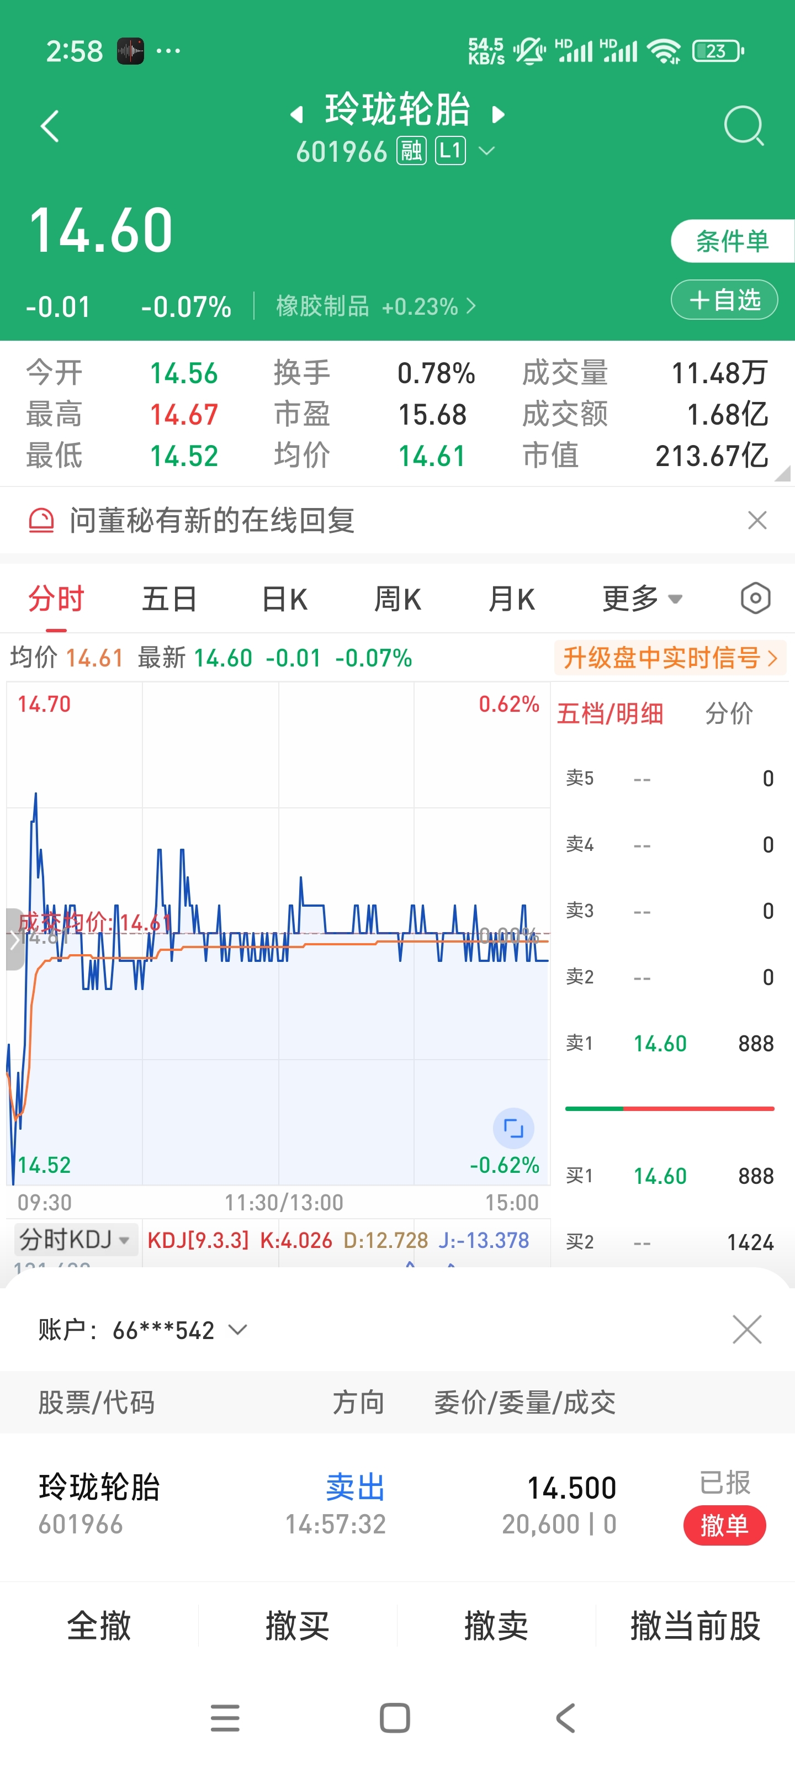
Task: Close the order cancellation panel
Action: pos(747,1329)
